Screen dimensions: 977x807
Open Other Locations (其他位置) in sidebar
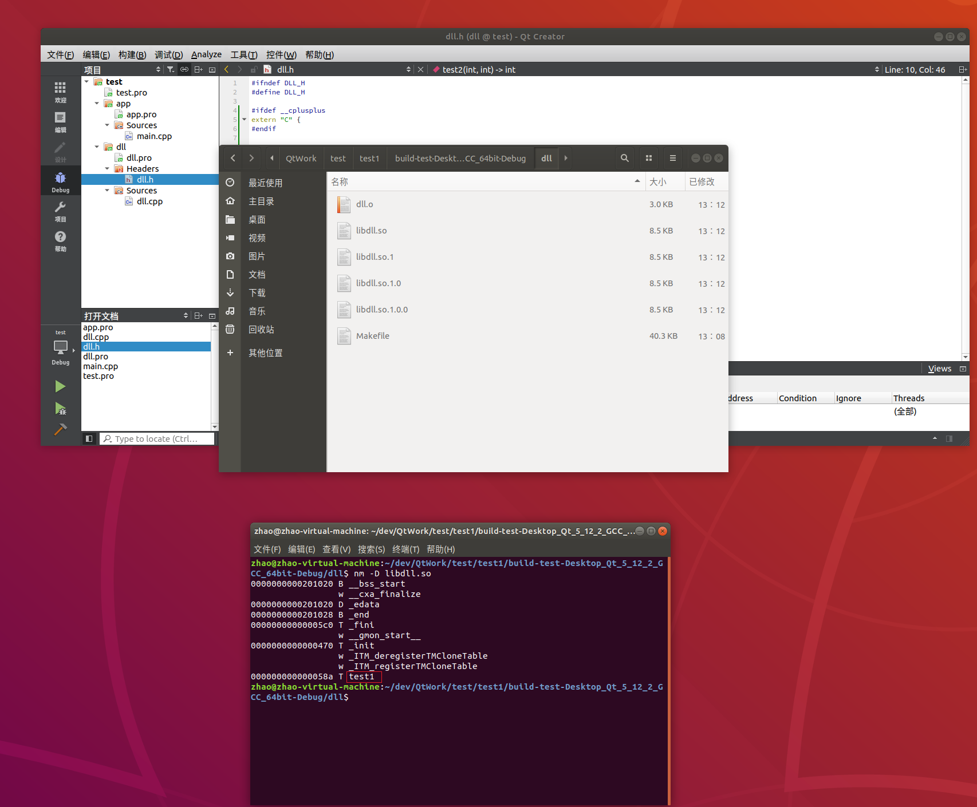tap(273, 353)
